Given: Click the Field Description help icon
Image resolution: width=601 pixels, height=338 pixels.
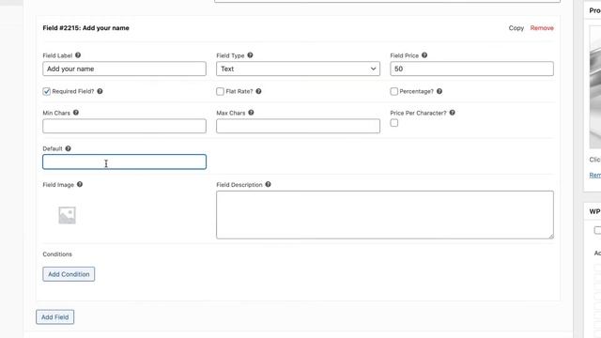Looking at the screenshot, I should coord(268,184).
